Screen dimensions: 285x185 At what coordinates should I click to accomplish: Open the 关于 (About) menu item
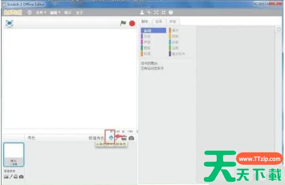(80, 13)
